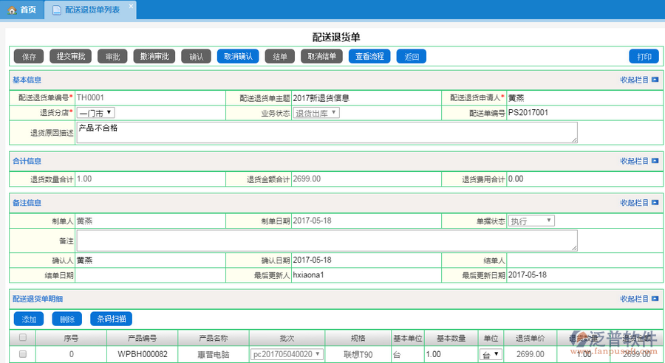The height and width of the screenshot is (363, 665).
Task: Toggle the select-all checkbox in table header
Action: [x=22, y=338]
